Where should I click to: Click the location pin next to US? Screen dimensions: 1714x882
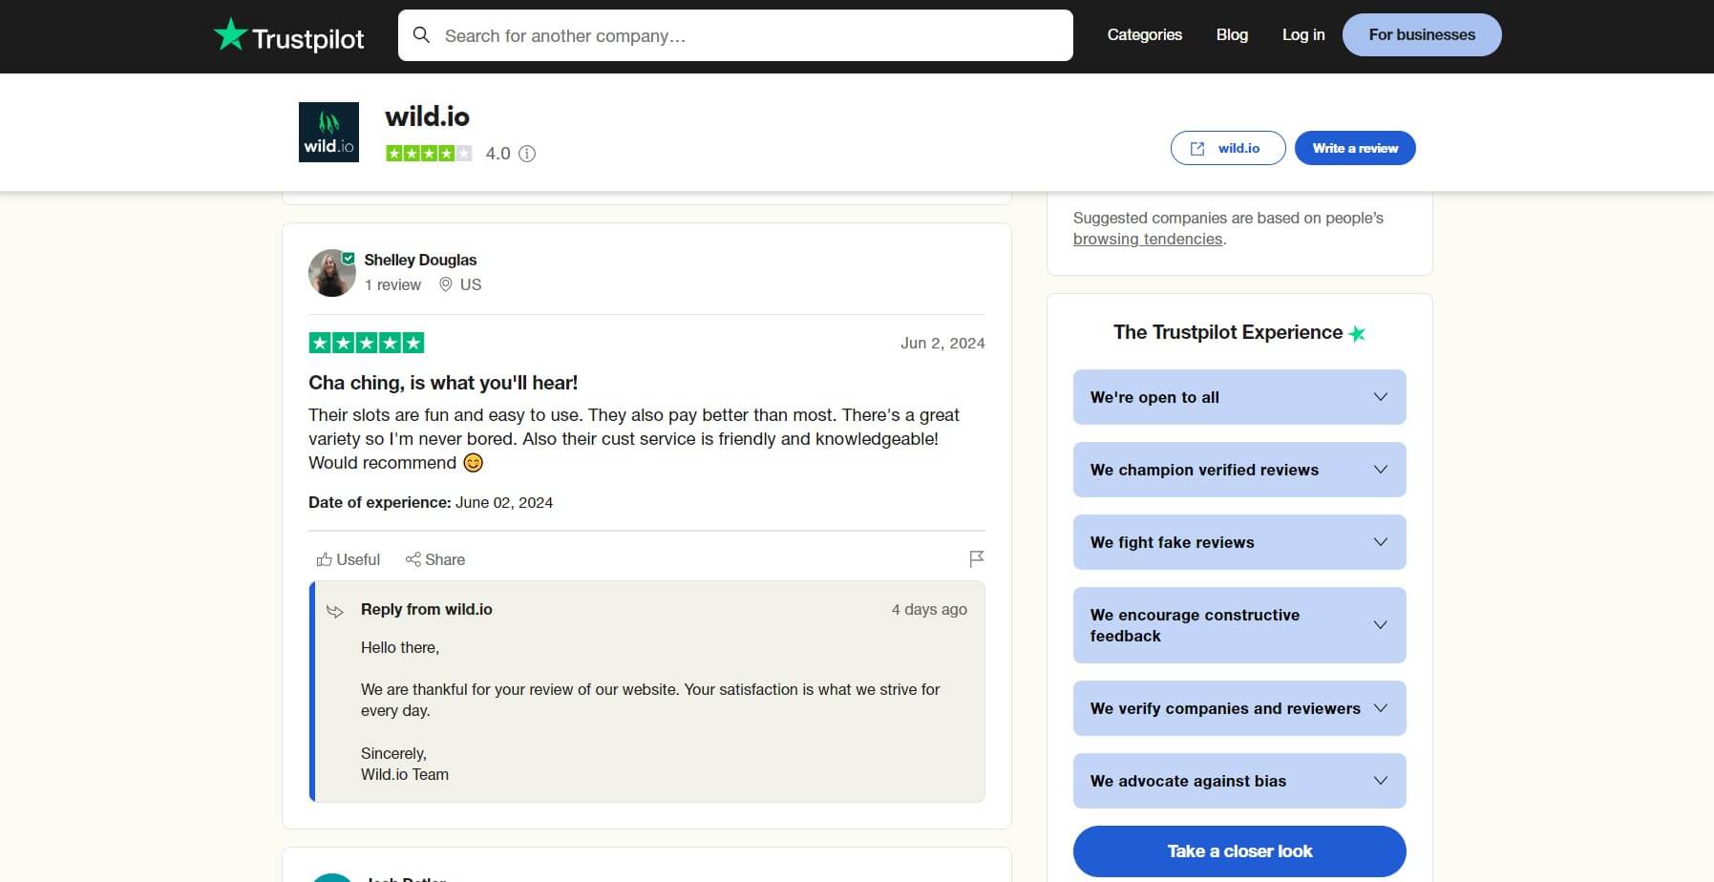pyautogui.click(x=445, y=284)
